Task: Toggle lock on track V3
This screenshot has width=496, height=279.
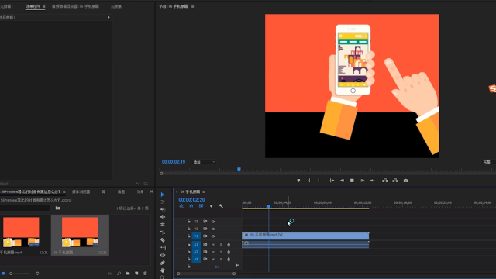Action: tap(188, 222)
